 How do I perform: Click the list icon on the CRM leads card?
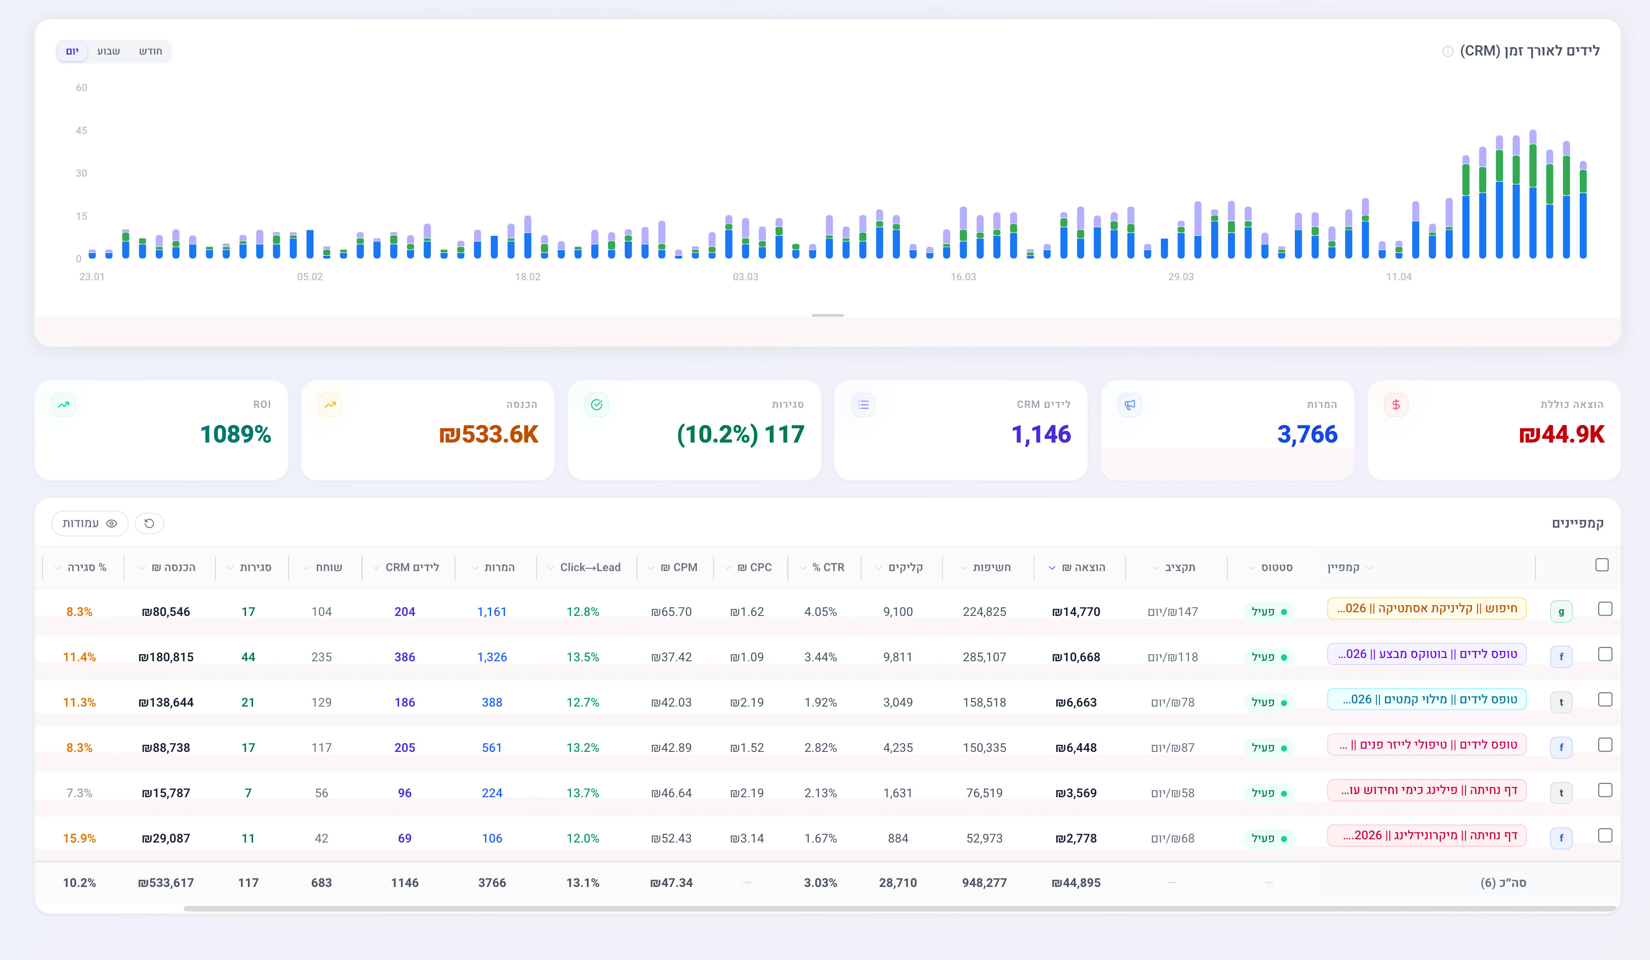click(x=863, y=405)
